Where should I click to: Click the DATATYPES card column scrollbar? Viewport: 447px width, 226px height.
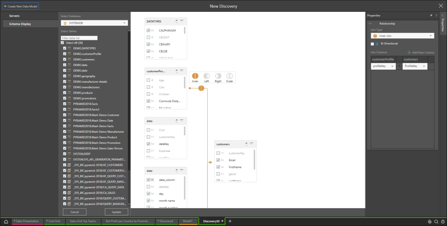pyautogui.click(x=185, y=30)
